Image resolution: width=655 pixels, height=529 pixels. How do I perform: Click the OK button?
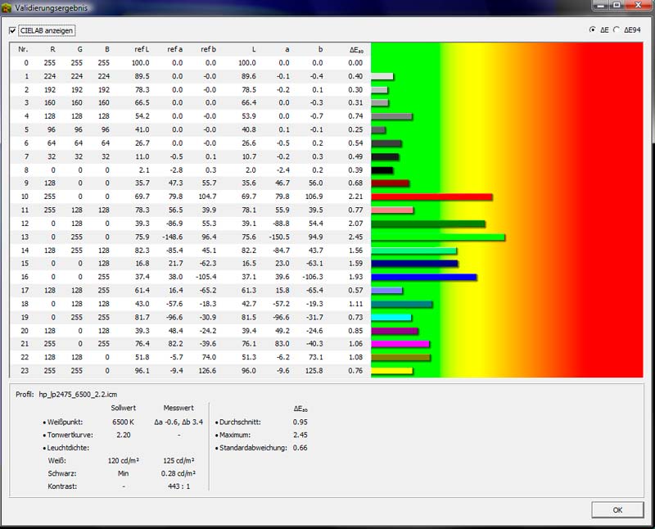tap(617, 509)
